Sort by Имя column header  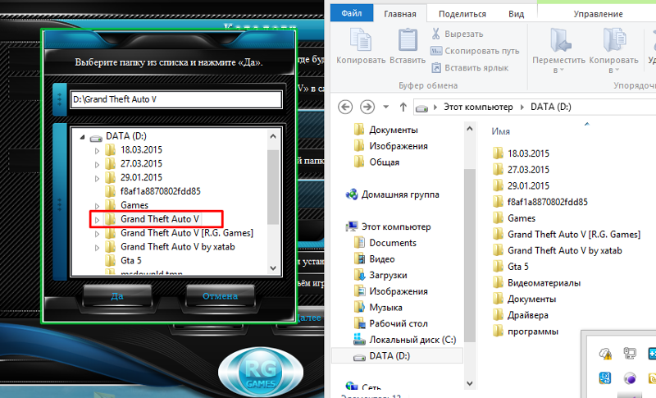click(x=501, y=131)
